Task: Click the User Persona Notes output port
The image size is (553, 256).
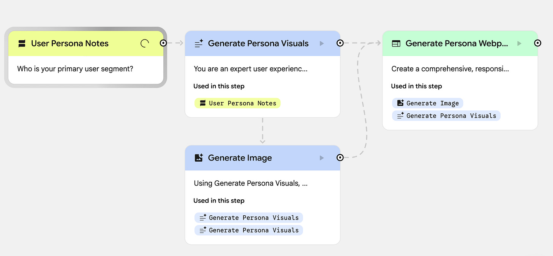Action: pos(163,43)
